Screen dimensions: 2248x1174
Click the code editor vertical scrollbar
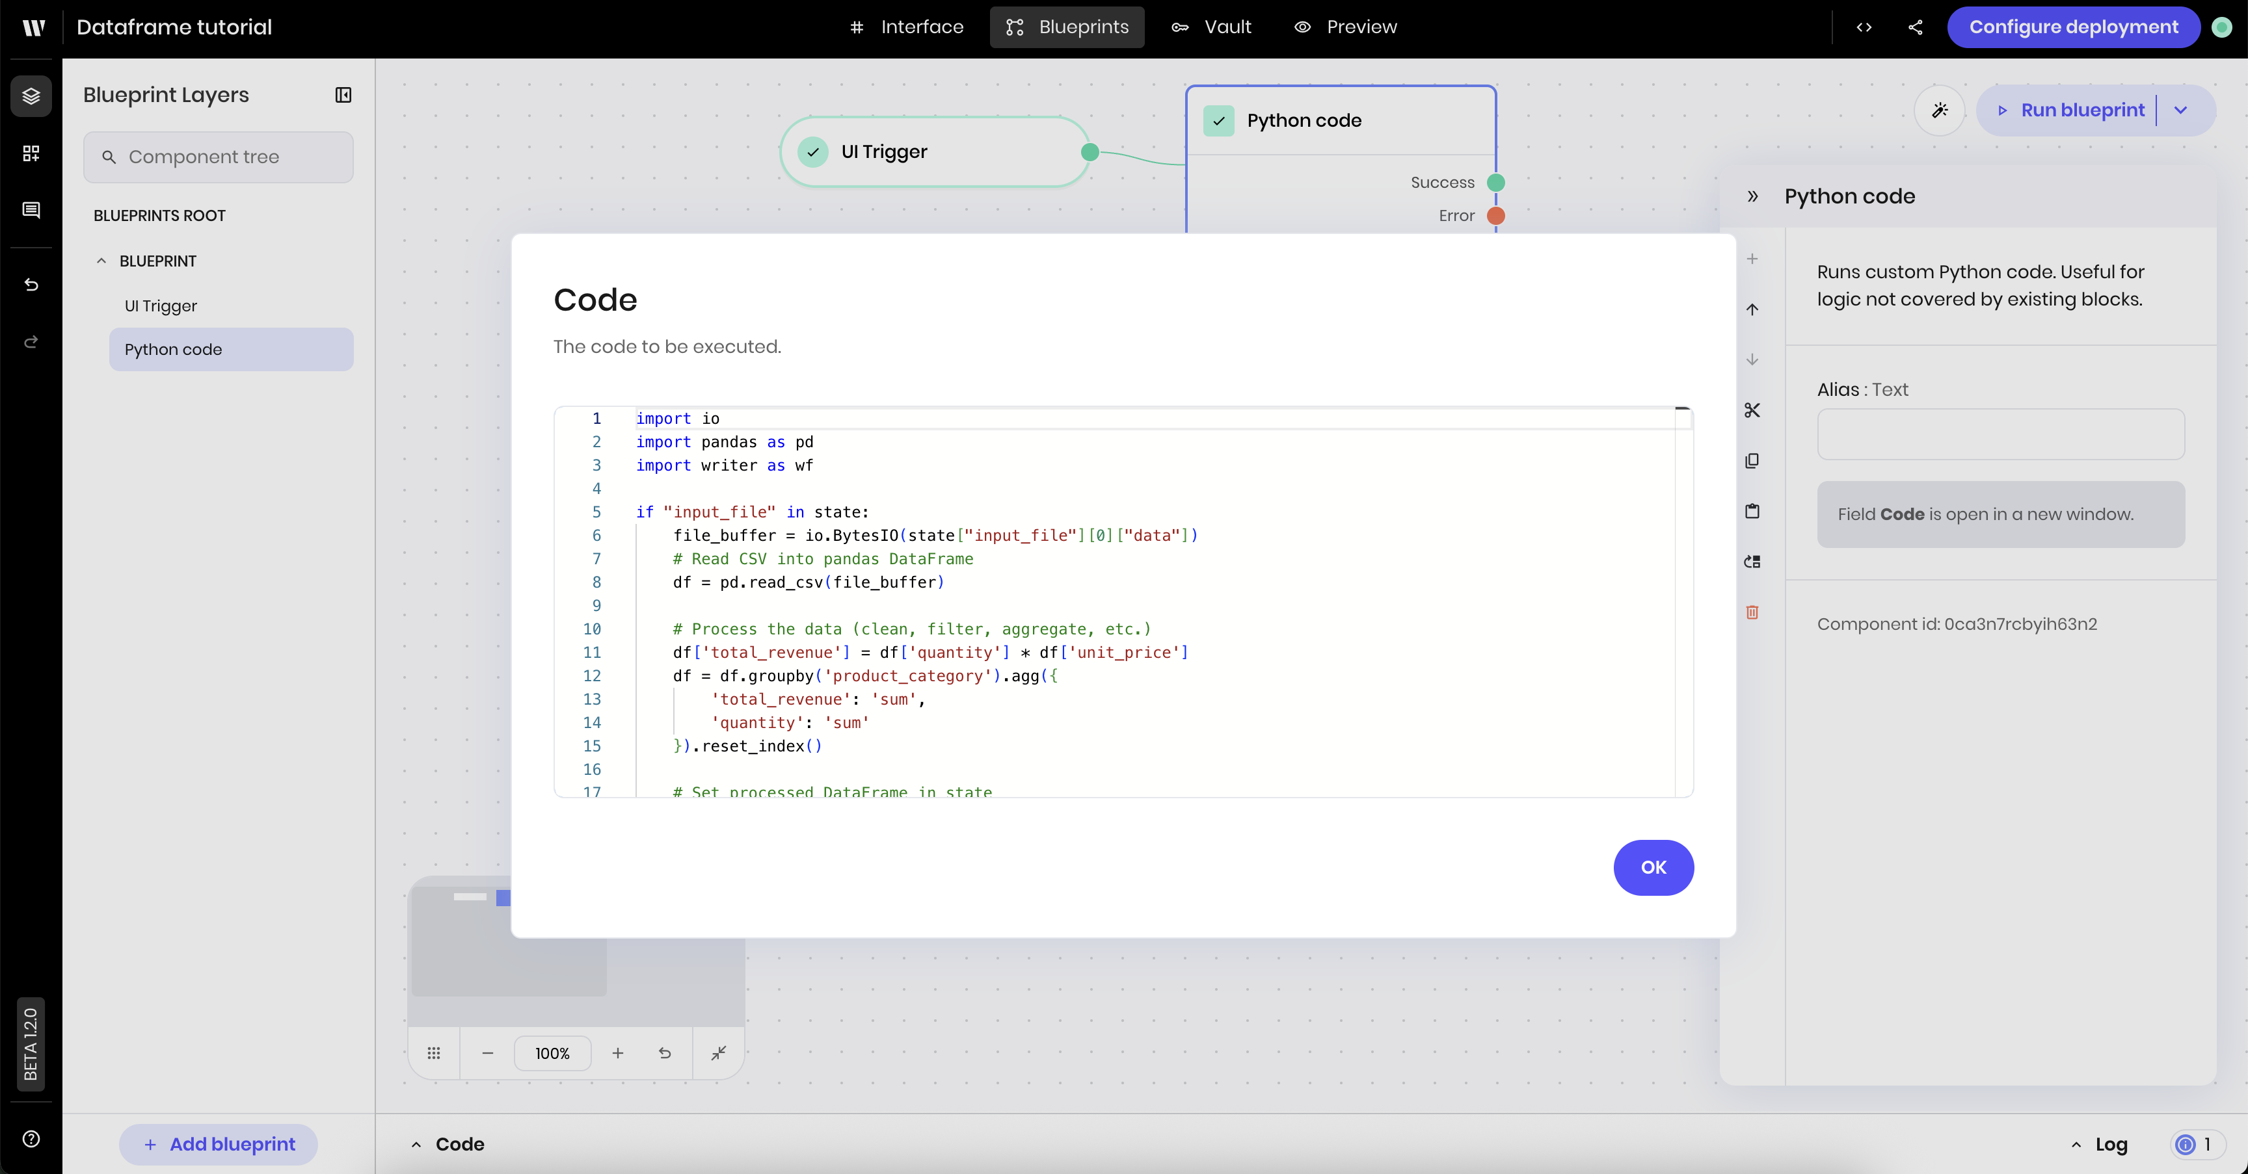[1683, 602]
